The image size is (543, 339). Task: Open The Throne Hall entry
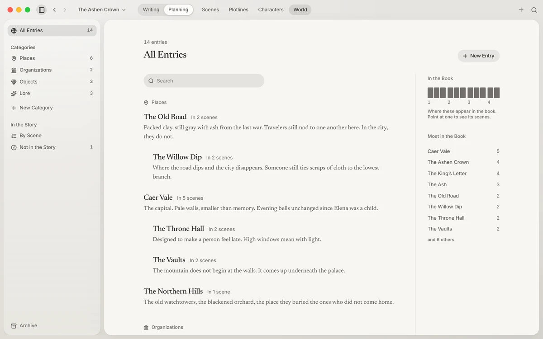[x=178, y=229]
